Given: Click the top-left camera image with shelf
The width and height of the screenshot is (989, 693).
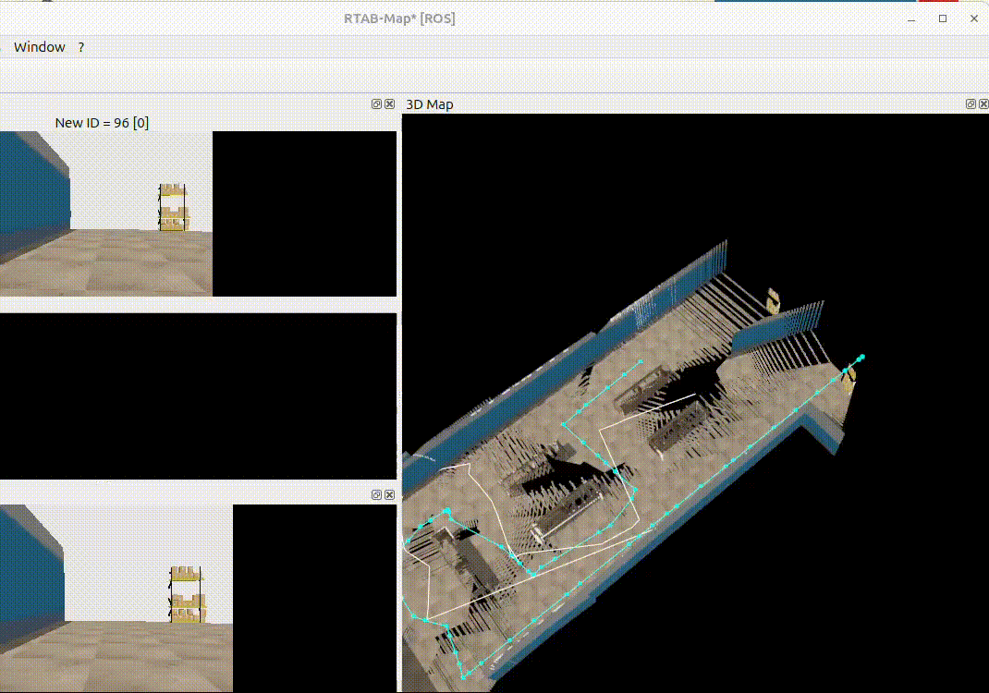Looking at the screenshot, I should click(106, 213).
